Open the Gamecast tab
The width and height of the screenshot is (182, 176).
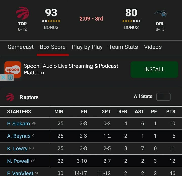(20, 47)
